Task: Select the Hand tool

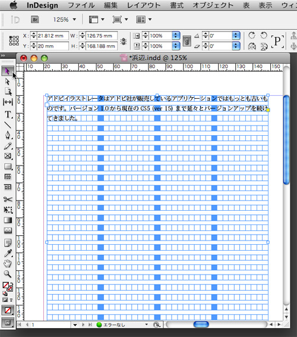Action: click(x=8, y=264)
